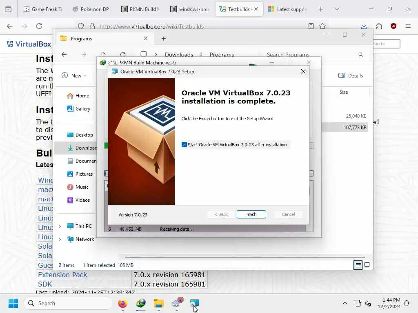
Task: Click the uBlock Origin shield icon
Action: [x=394, y=26]
